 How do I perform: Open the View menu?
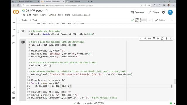pos(35,15)
